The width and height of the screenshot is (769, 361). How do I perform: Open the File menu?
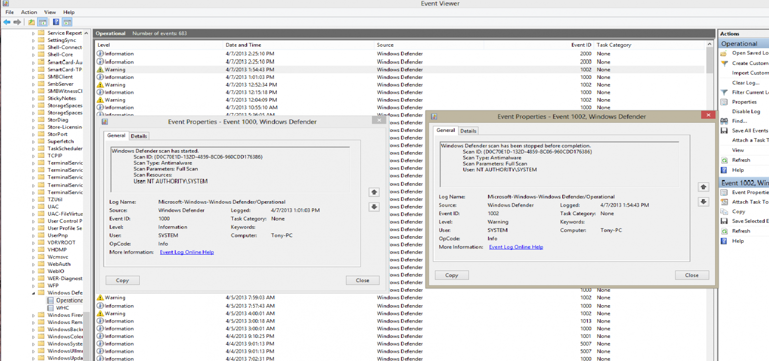[10, 12]
